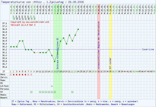
Task: Click the green-highlighted cycle day 17 cell
Action: [x=57, y=71]
